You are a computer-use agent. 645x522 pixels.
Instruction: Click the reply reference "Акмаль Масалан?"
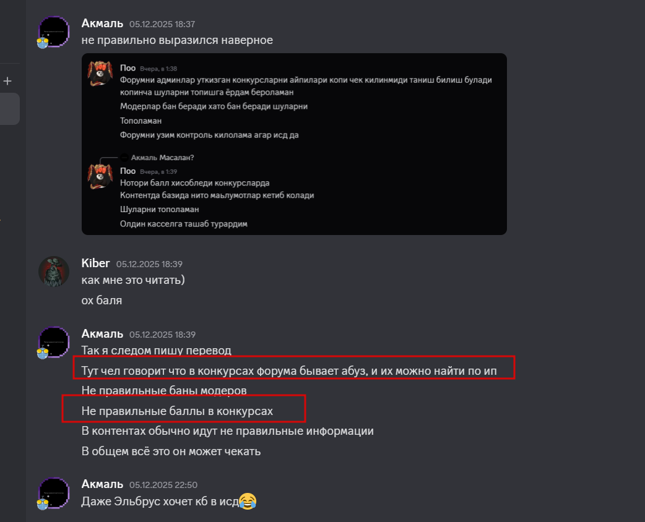pyautogui.click(x=162, y=158)
